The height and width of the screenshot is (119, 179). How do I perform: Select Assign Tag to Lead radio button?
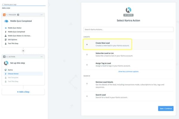(x=87, y=65)
